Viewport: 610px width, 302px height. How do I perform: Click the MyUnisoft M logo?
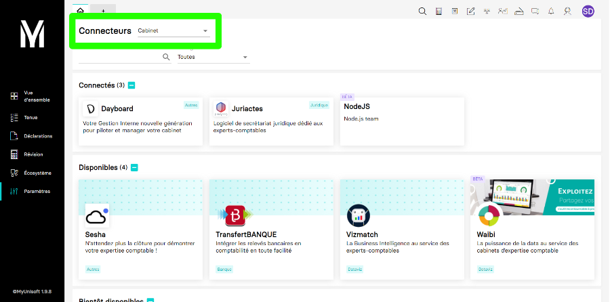(33, 35)
